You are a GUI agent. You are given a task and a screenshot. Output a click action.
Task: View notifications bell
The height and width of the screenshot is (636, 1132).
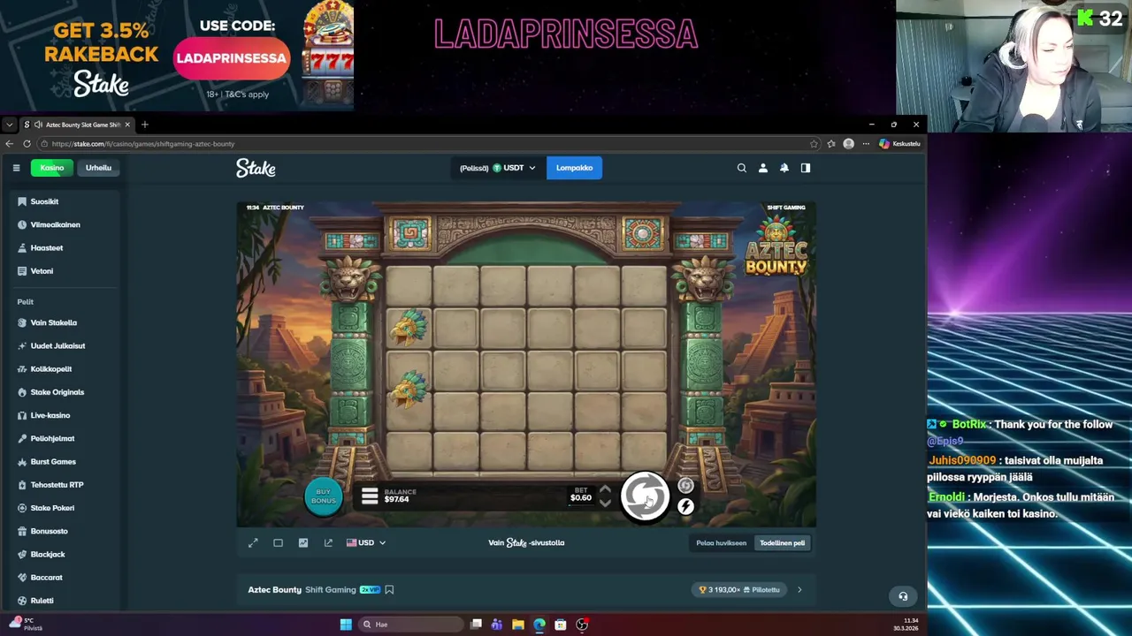(x=784, y=168)
